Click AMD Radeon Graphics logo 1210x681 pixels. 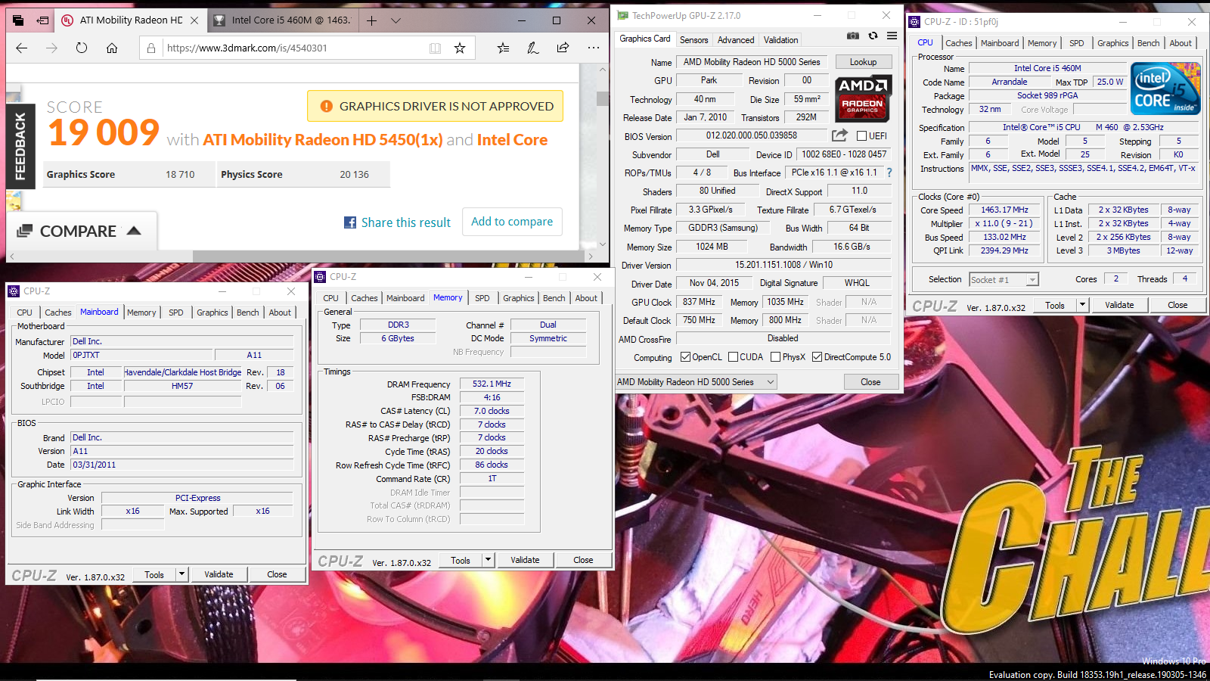coord(863,98)
